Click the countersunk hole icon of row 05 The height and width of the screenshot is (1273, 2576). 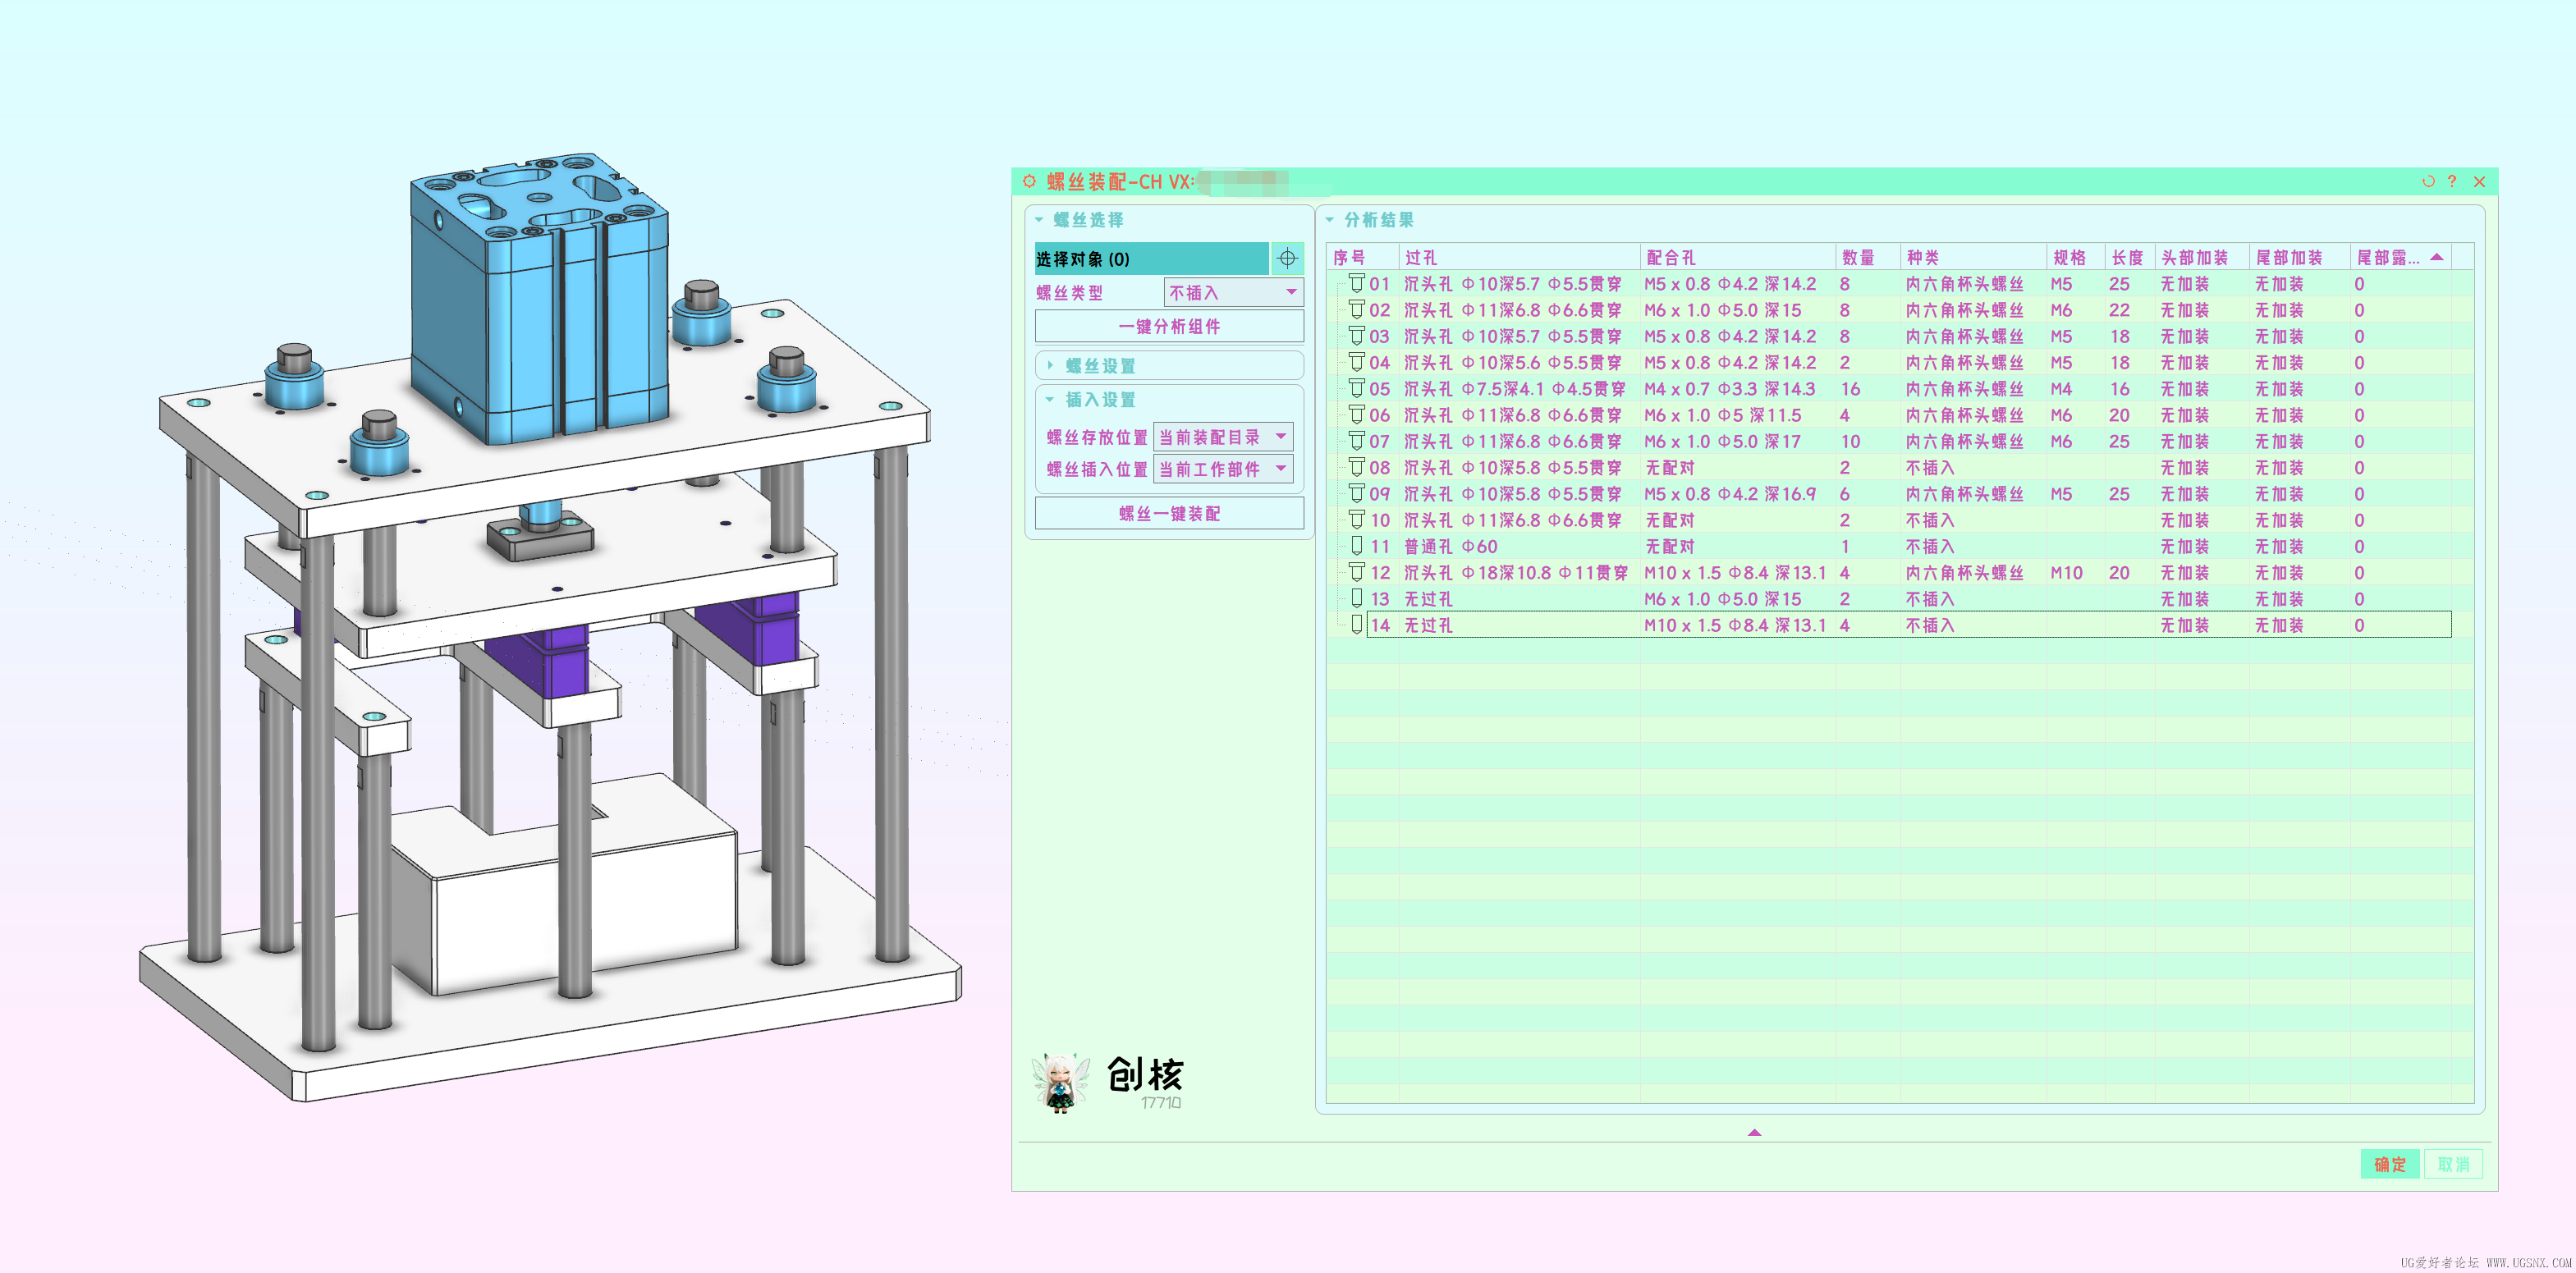1356,387
